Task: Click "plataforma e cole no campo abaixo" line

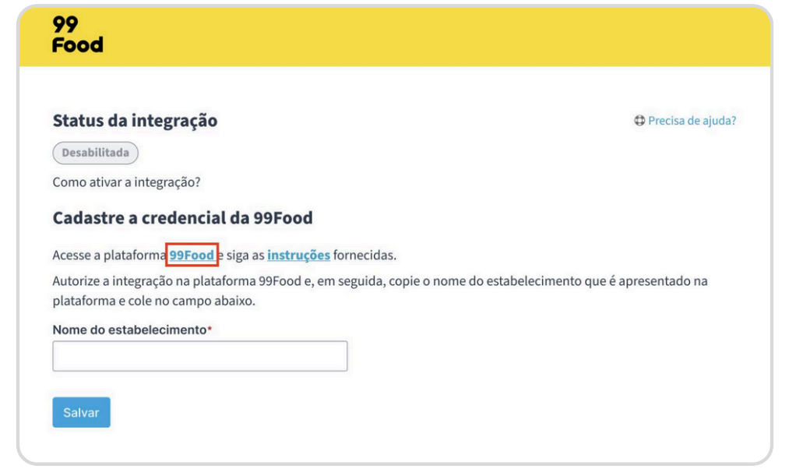Action: pyautogui.click(x=154, y=301)
